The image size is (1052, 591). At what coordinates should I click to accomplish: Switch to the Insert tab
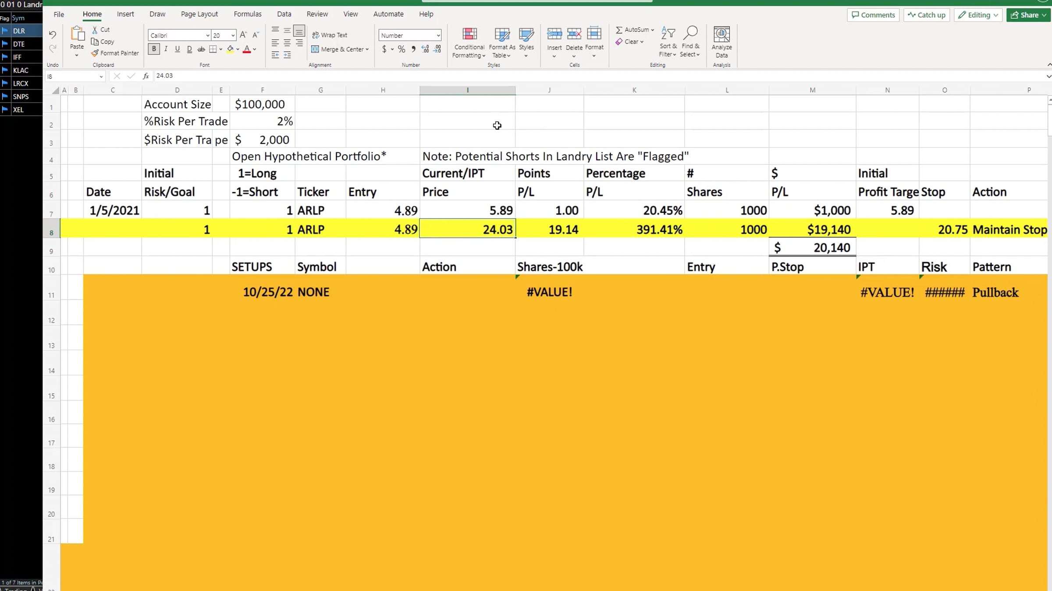(x=125, y=14)
